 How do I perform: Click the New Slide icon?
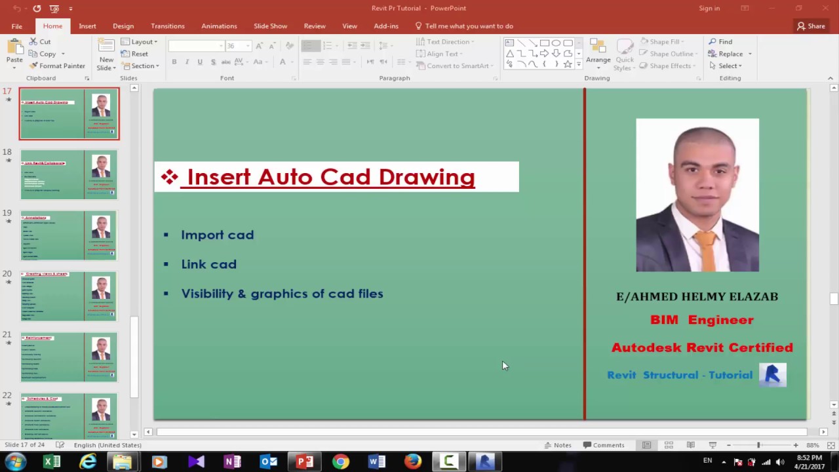106,46
